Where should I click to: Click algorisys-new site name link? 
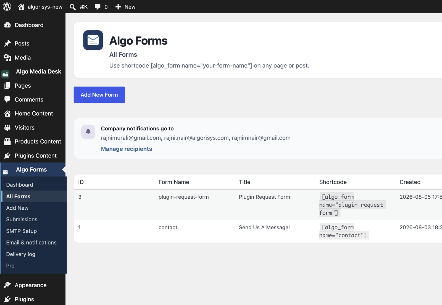[45, 7]
